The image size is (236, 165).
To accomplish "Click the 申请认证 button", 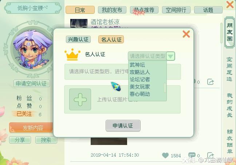I will click(x=123, y=126).
